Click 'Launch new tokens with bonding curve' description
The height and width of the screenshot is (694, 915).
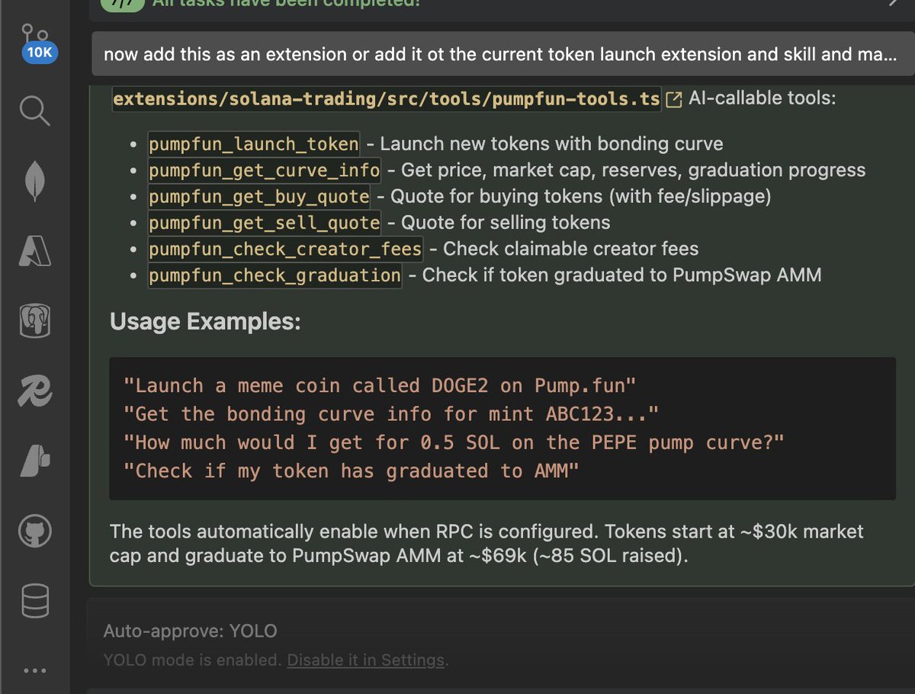tap(551, 144)
